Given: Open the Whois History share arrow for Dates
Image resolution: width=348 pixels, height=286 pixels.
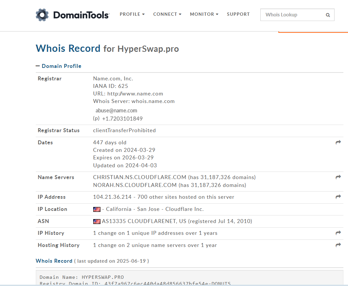Looking at the screenshot, I should pyautogui.click(x=338, y=142).
